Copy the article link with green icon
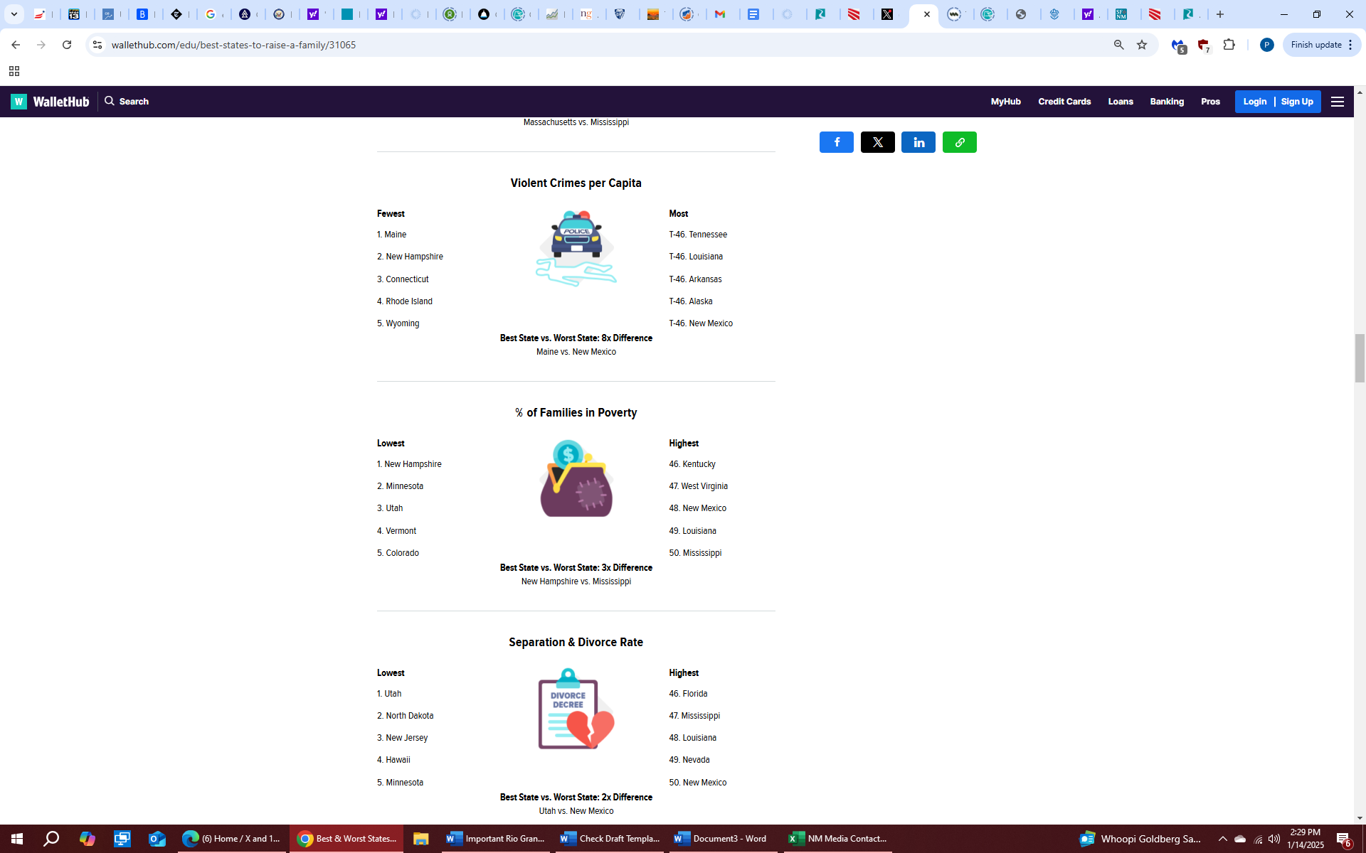 pos(959,142)
